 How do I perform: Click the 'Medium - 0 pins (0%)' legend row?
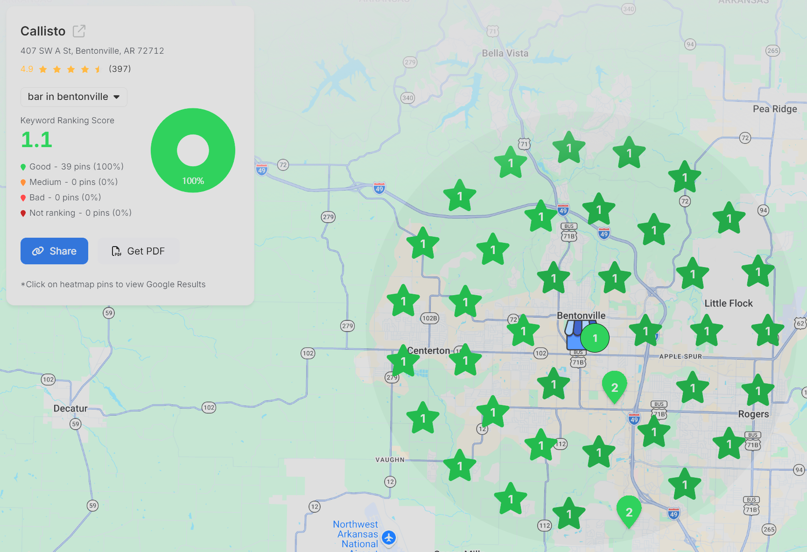click(x=69, y=182)
